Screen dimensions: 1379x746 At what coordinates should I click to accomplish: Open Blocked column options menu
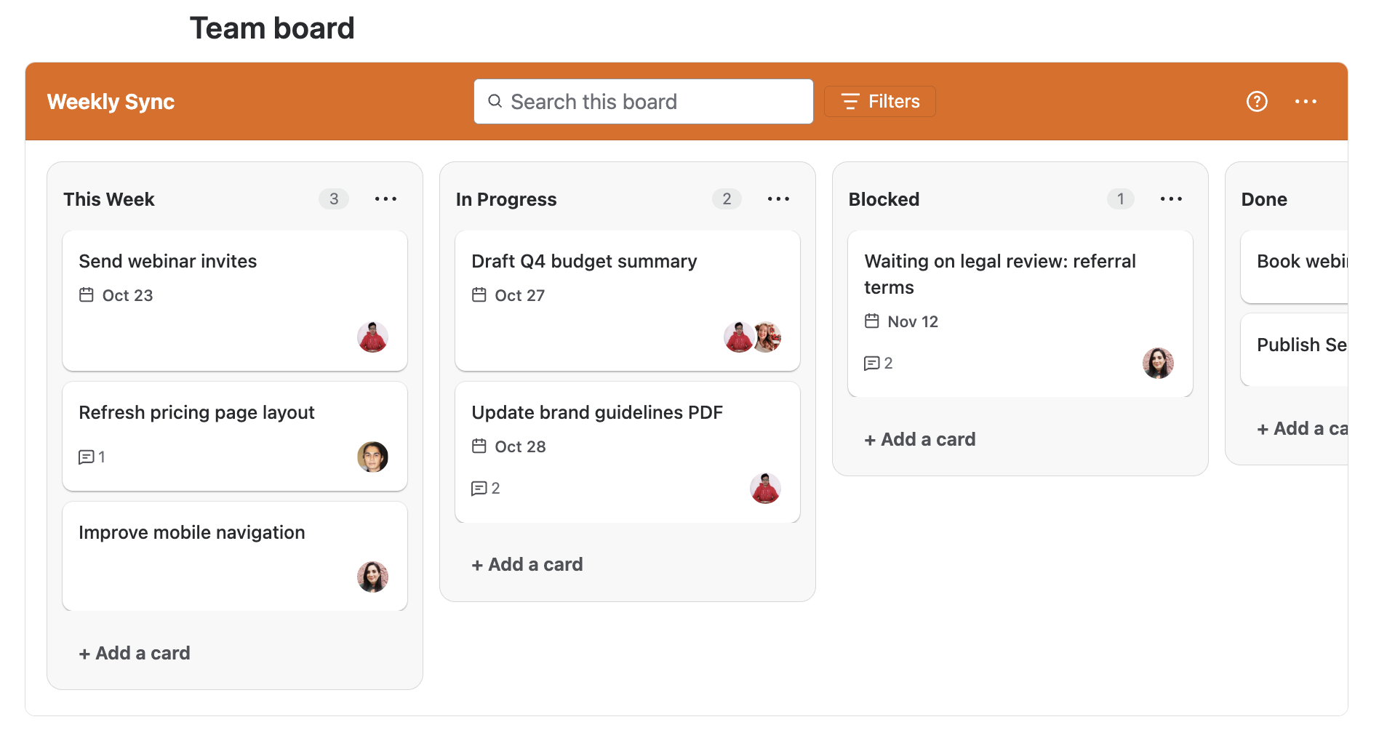click(1171, 199)
